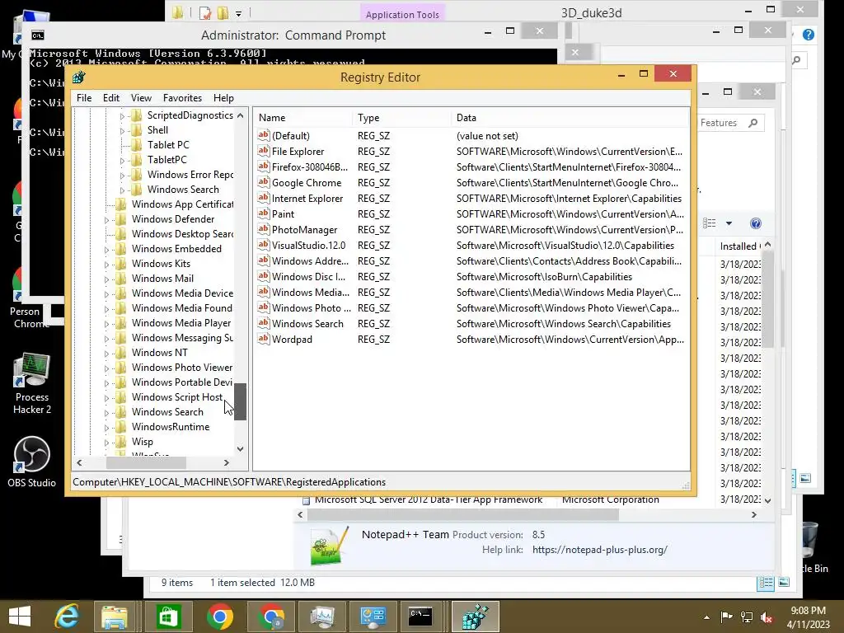
Task: Select the Tablet PC tree key
Action: pos(168,145)
